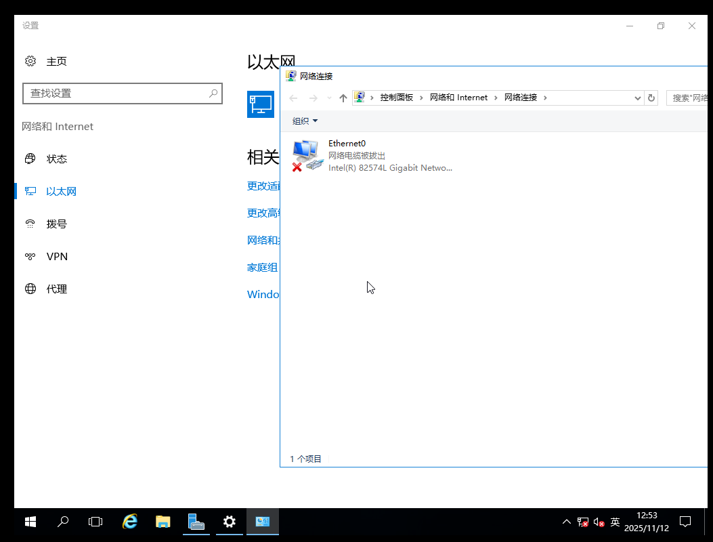The width and height of the screenshot is (713, 542).
Task: Focus the 查找设置 search field
Action: click(x=123, y=93)
